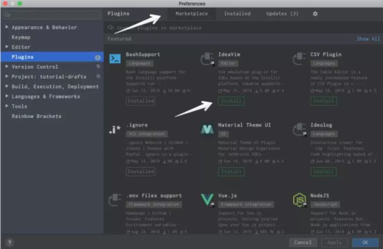
Task: Click the Version Control project-level icon
Action: pyautogui.click(x=98, y=66)
